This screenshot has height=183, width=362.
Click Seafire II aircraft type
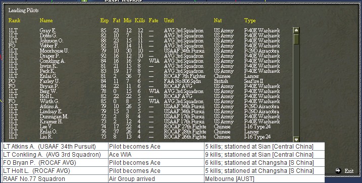(x=253, y=81)
